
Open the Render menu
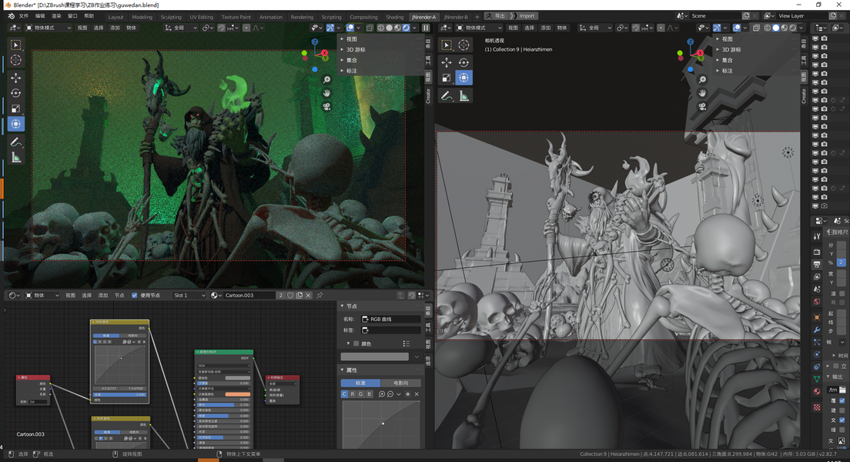[56, 16]
